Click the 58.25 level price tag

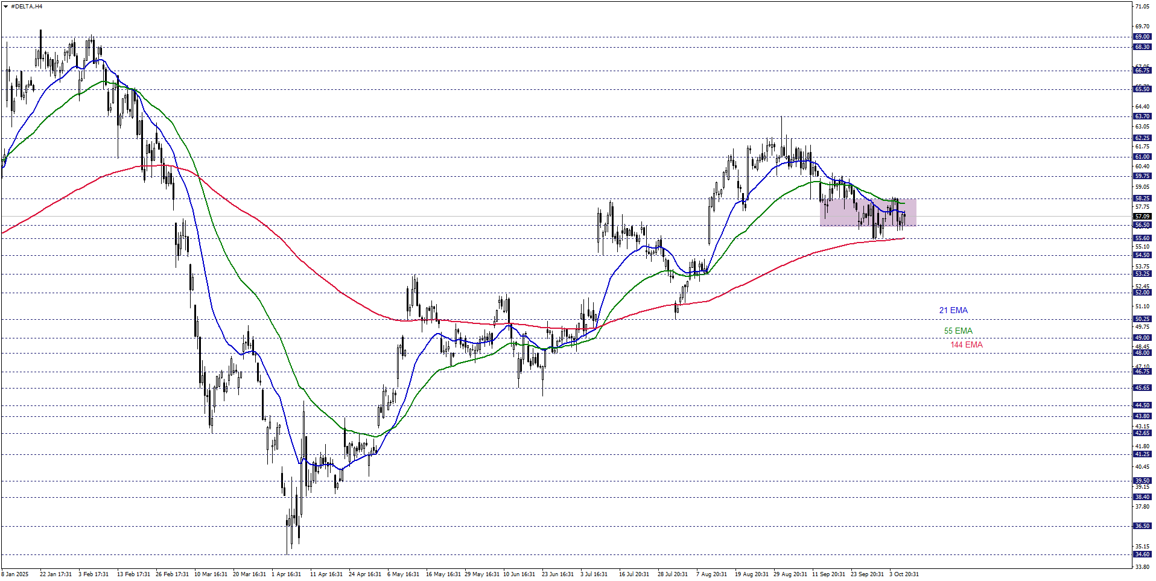click(1142, 198)
